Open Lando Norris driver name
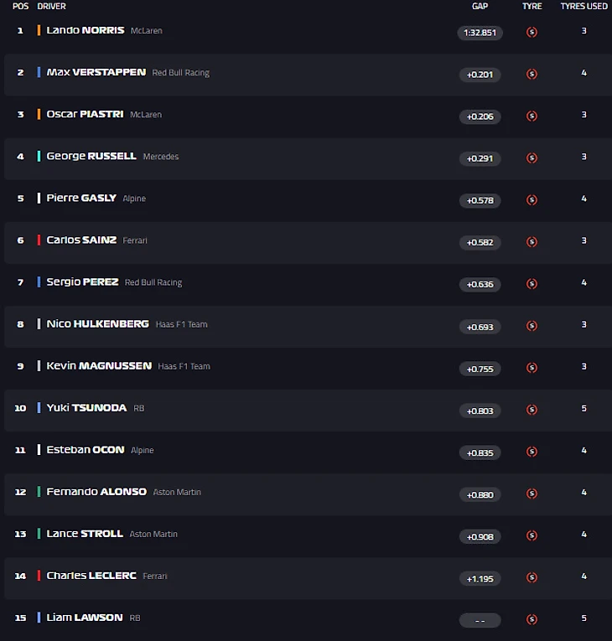The height and width of the screenshot is (641, 612). tap(86, 30)
